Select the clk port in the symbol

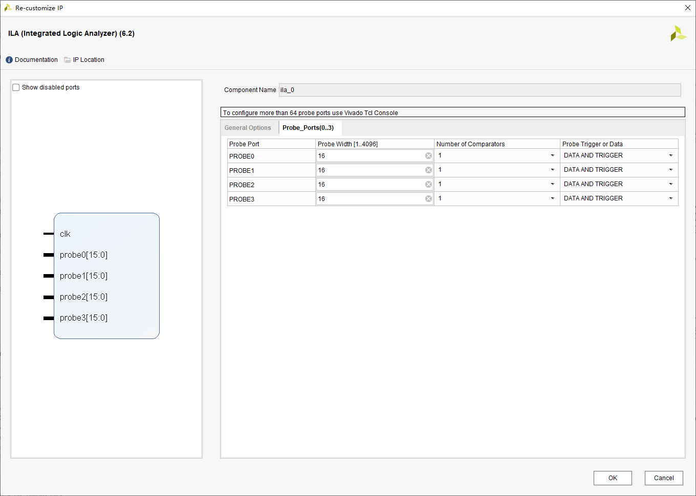click(65, 234)
